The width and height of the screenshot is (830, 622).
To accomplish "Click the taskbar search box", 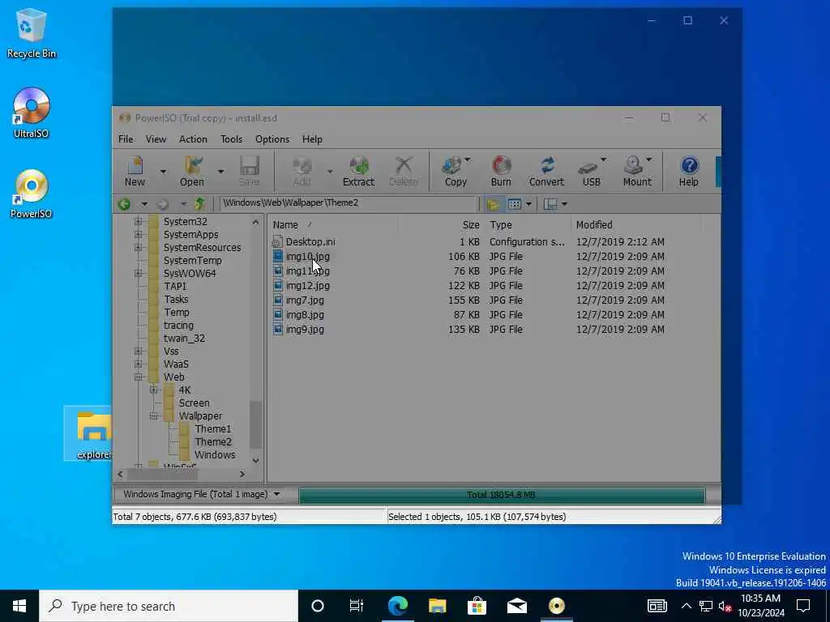I will point(169,606).
